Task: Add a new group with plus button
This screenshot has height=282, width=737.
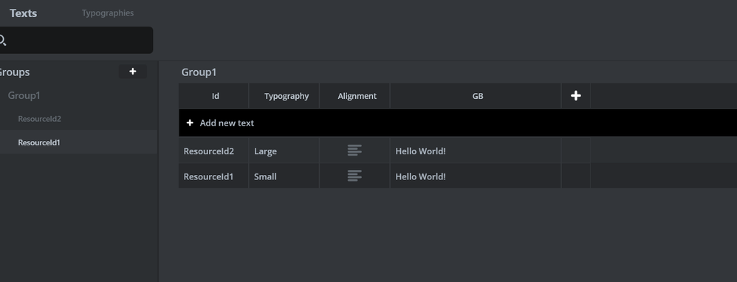Action: coord(132,72)
